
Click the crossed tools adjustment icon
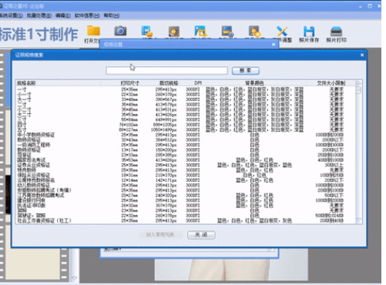point(282,32)
